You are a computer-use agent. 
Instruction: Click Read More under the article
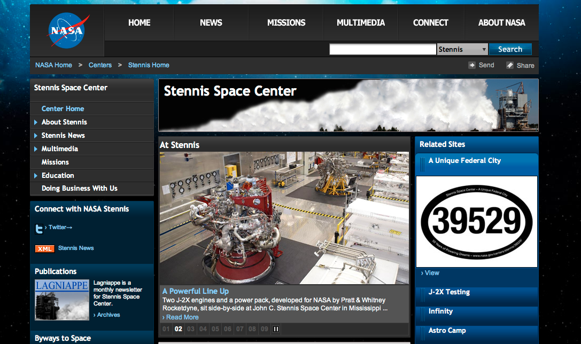click(x=181, y=317)
